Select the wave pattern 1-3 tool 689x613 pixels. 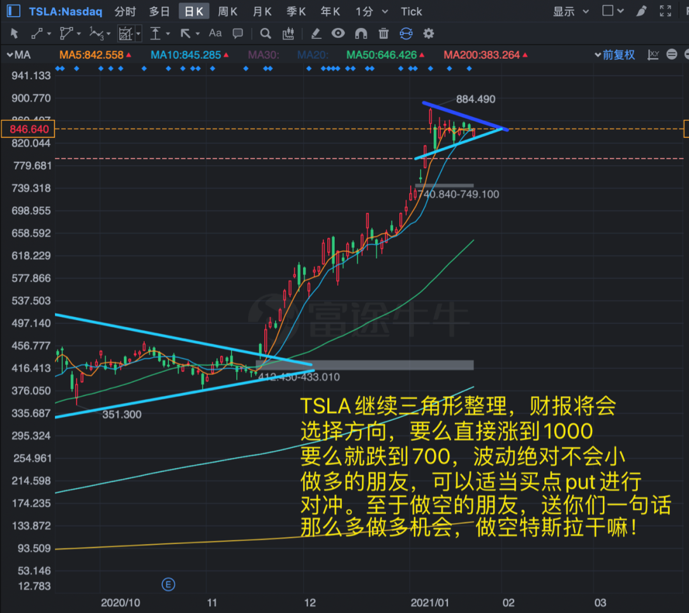click(x=96, y=33)
